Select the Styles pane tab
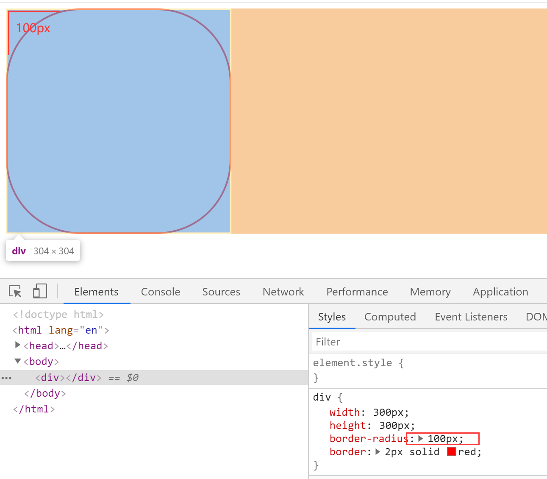 332,317
